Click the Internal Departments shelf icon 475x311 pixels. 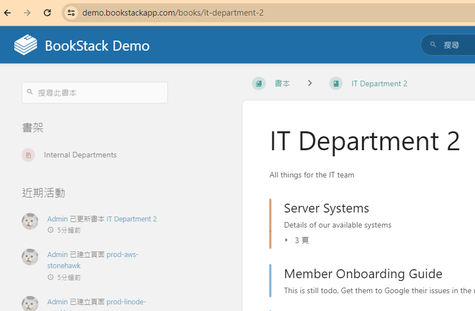28,155
